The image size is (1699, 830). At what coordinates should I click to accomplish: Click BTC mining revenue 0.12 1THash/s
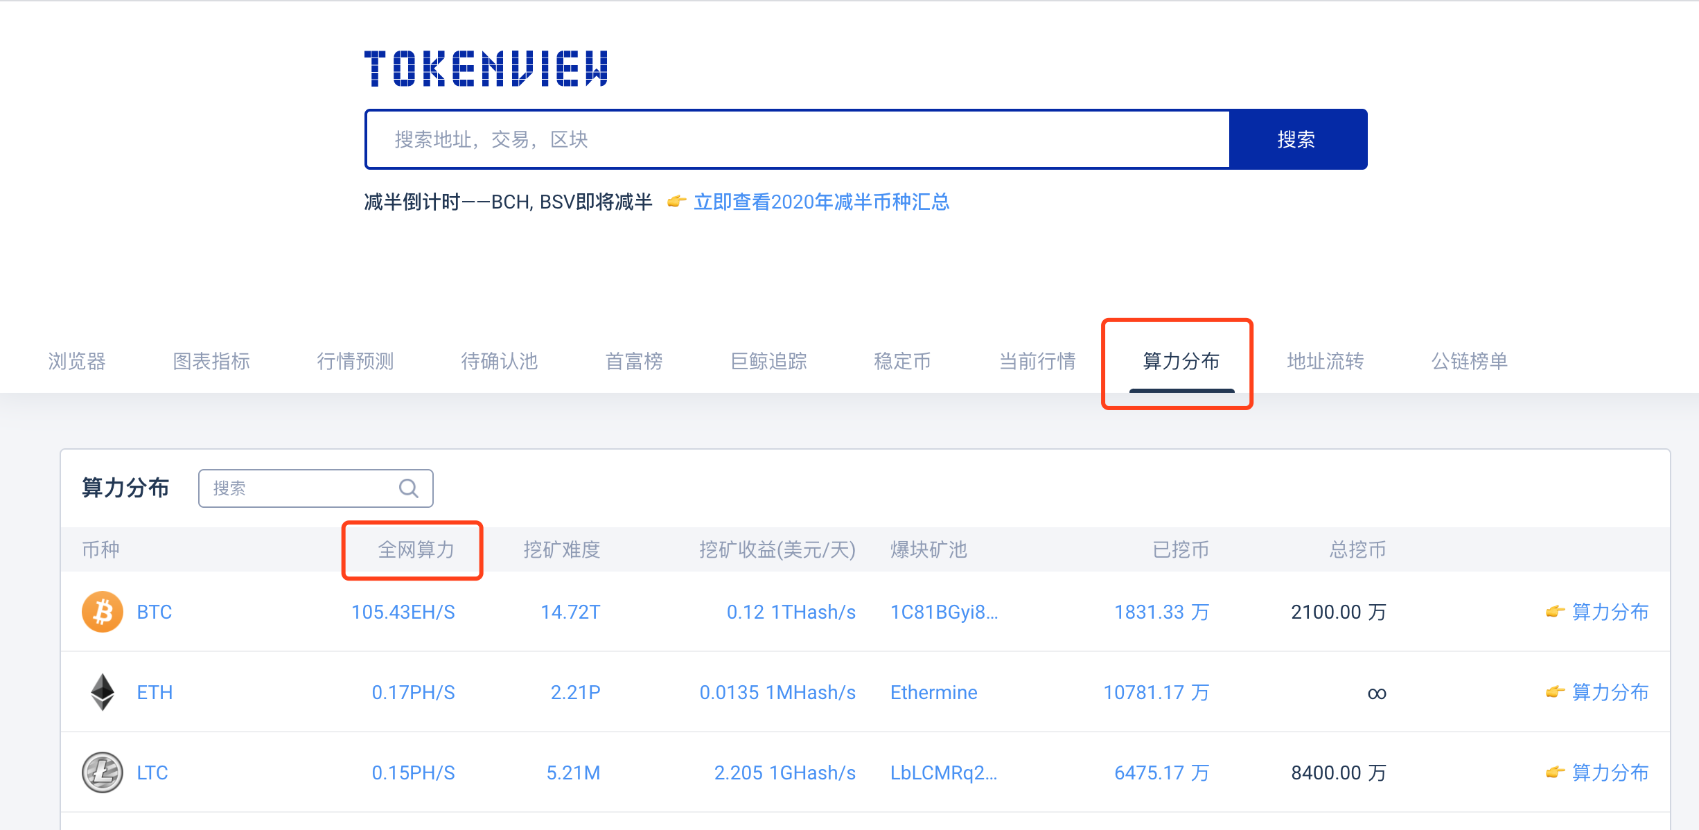point(791,612)
